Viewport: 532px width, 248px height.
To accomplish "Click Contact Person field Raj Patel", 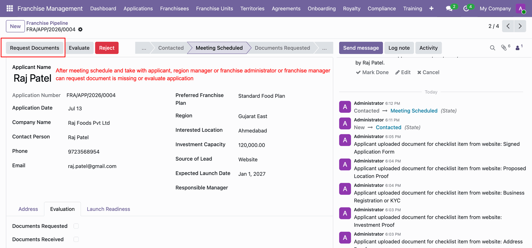I will click(78, 137).
